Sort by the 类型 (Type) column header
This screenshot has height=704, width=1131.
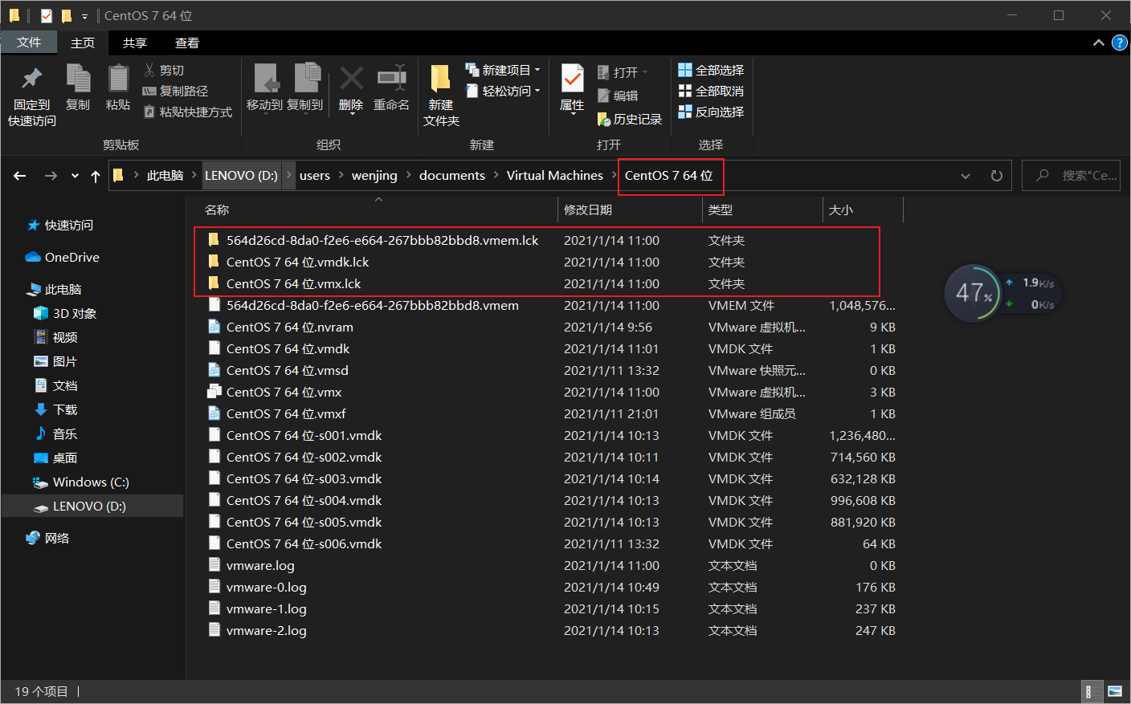click(x=721, y=210)
